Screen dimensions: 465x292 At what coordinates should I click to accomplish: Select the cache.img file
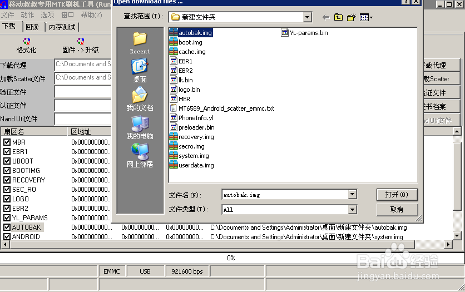coord(187,52)
